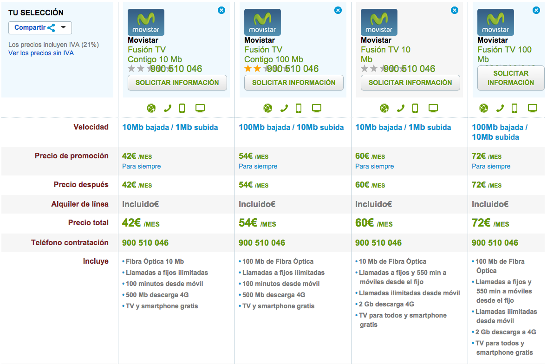The width and height of the screenshot is (547, 364).
Task: Click landline phone icon under Contigo 100 Mb
Action: (x=284, y=109)
